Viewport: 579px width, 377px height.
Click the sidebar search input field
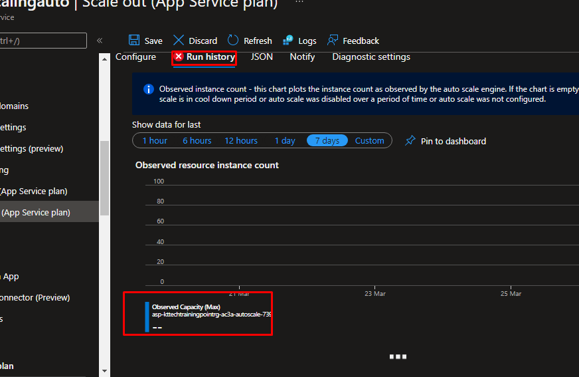43,41
